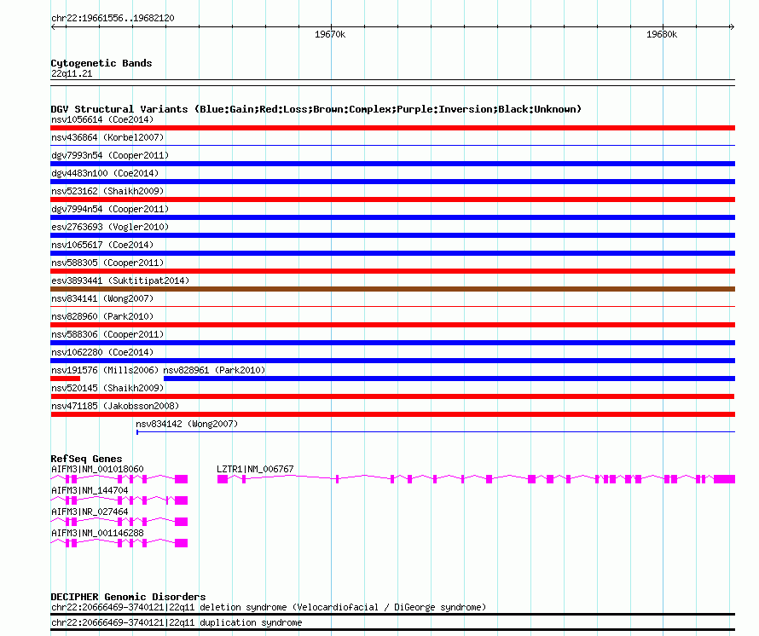
Task: Open the RefSeq Genes track title
Action: tap(87, 459)
